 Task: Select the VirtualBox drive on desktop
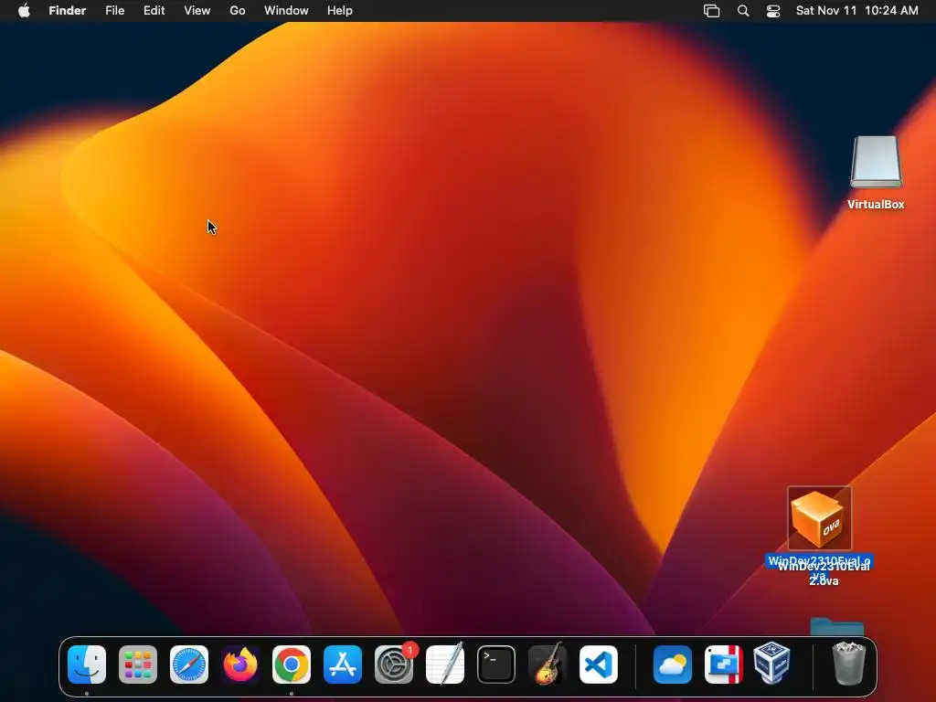click(x=876, y=163)
